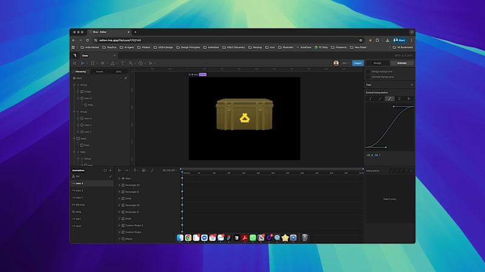Toggle the Animate background checkbox
This screenshot has width=485, height=272.
pyautogui.click(x=368, y=77)
